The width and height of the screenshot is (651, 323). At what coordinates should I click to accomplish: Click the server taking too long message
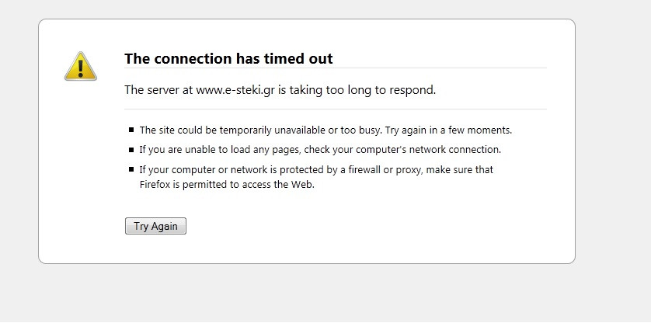(x=280, y=90)
